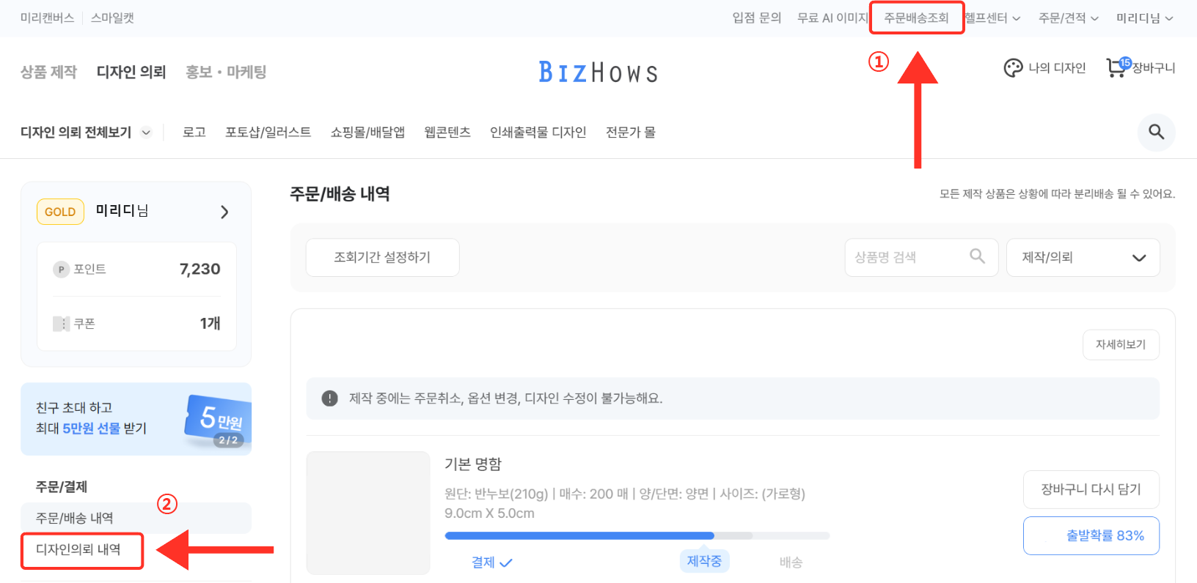Click the coupon icon next to 쿠폰
The height and width of the screenshot is (583, 1197).
[x=61, y=324]
